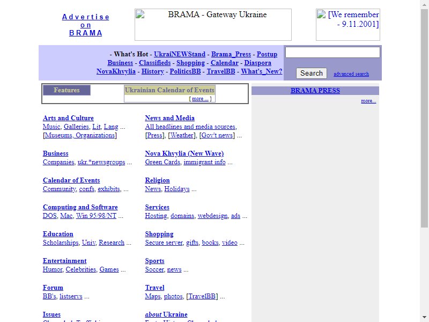Screen dimensions: 429x322
Task: Click the Features header label
Action: pos(66,90)
